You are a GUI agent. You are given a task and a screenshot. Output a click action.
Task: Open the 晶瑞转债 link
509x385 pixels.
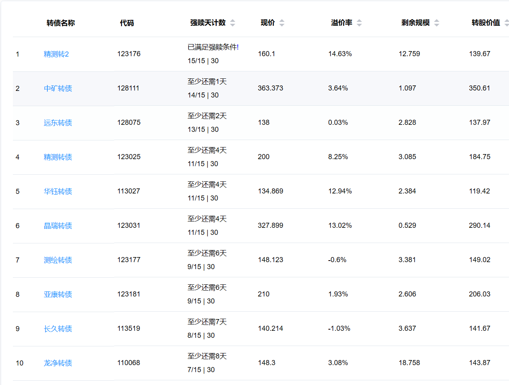click(x=58, y=226)
